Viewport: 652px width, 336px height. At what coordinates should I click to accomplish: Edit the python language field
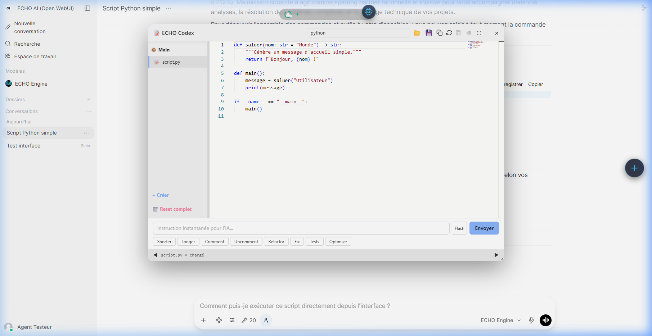pyautogui.click(x=358, y=33)
